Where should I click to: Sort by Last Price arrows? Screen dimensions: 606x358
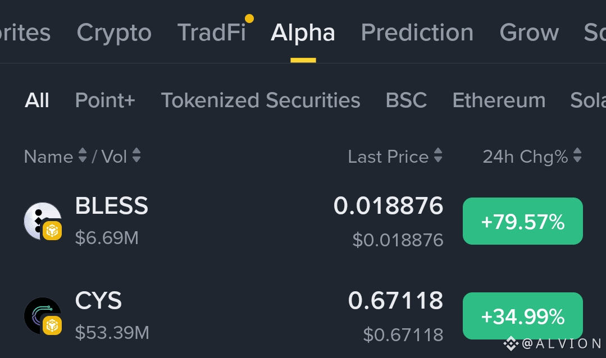click(x=438, y=155)
